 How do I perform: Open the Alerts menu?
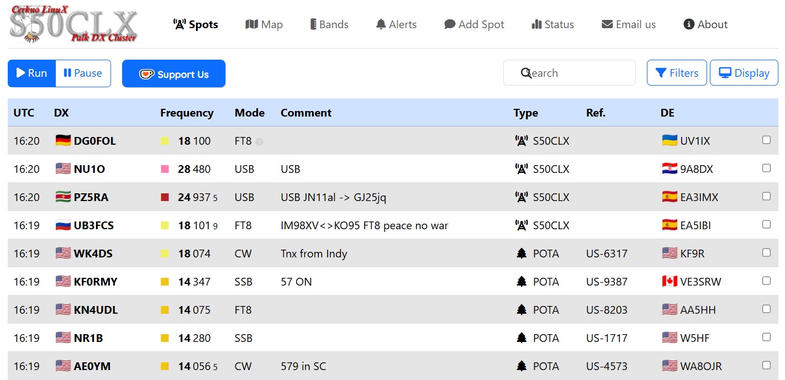(396, 24)
